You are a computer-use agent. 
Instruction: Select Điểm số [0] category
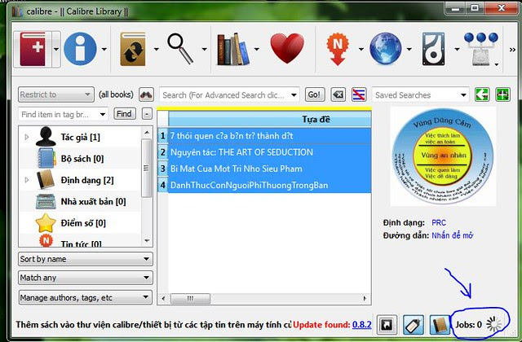(83, 223)
